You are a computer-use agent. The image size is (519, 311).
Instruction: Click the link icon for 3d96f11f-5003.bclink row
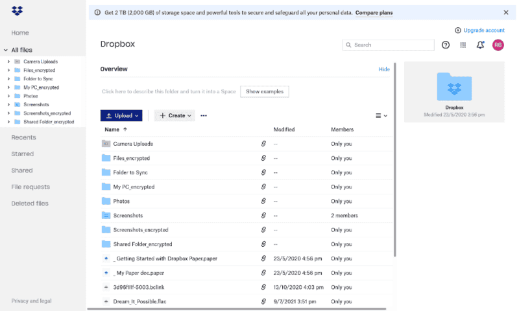[263, 287]
